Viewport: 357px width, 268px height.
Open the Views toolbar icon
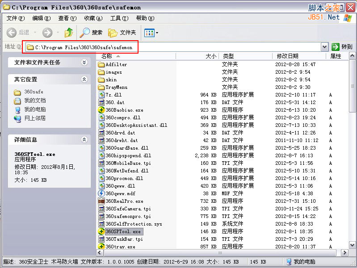tap(149, 33)
